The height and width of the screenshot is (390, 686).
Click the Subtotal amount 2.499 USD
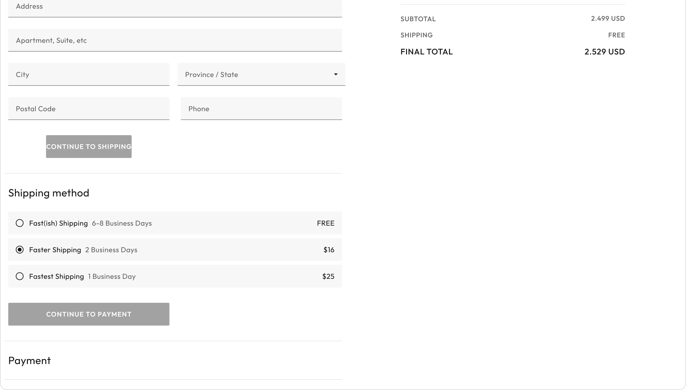(x=608, y=18)
